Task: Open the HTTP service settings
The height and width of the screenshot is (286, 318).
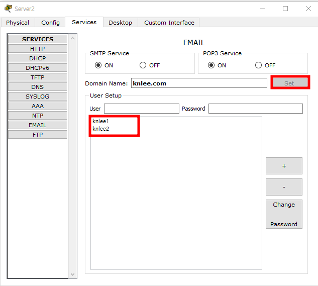Action: (x=38, y=49)
